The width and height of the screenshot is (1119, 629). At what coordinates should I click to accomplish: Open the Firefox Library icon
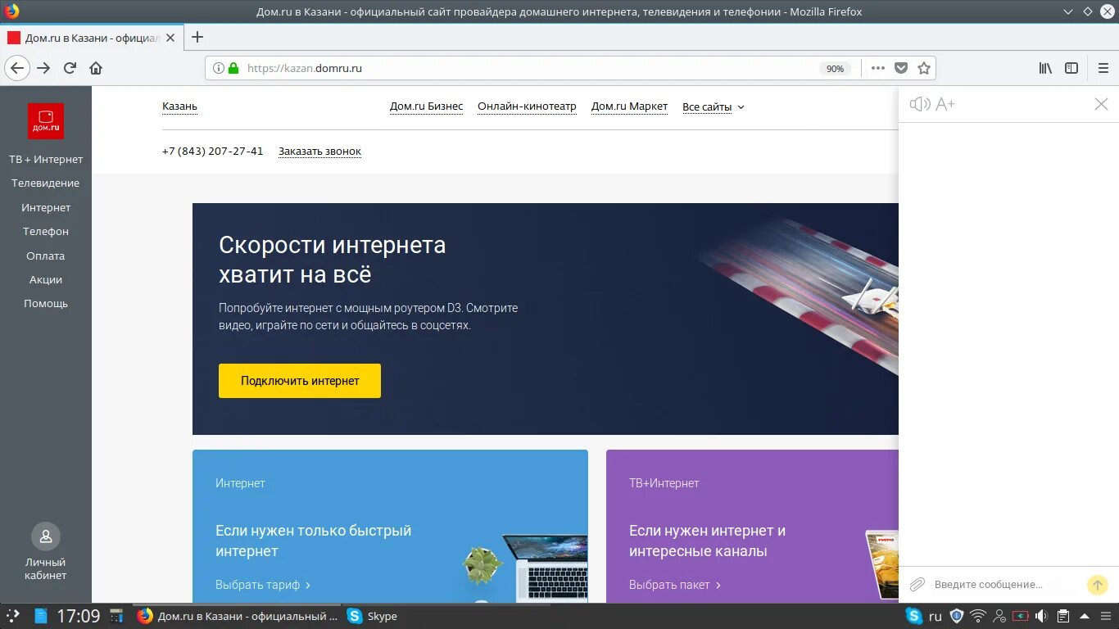pos(1045,68)
